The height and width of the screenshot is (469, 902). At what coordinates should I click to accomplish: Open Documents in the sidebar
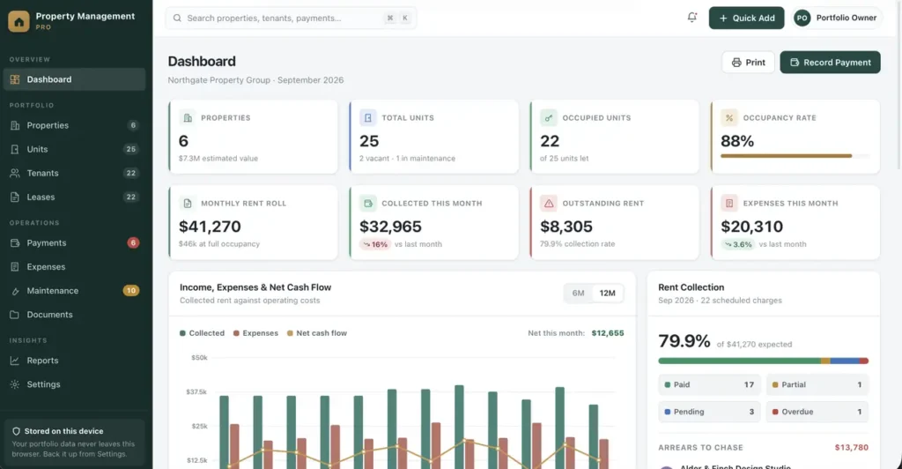[74, 315]
